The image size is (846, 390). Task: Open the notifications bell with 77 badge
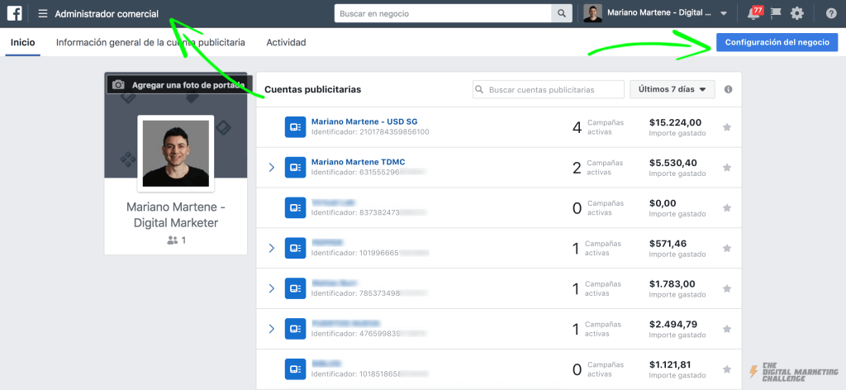tap(753, 13)
